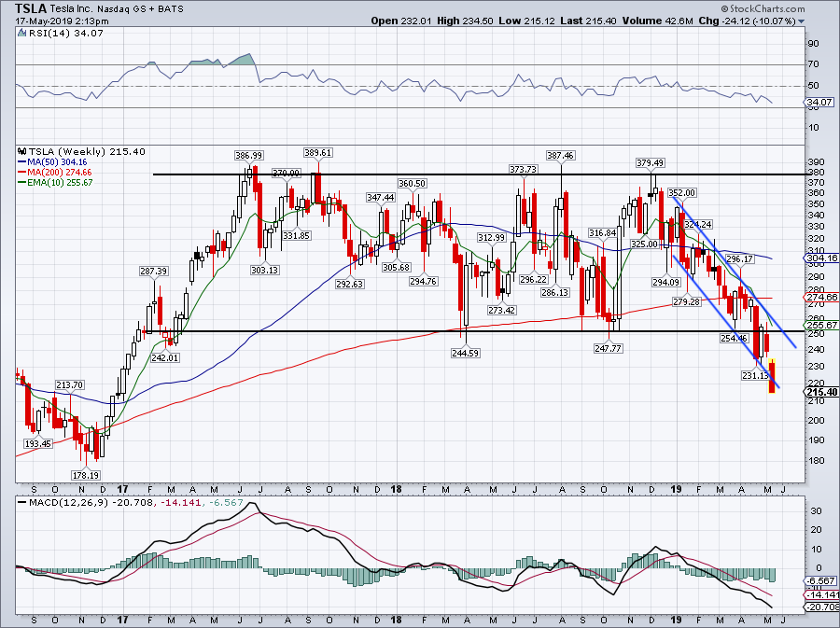
Task: Click the yellow-highlighted latest weekly candle
Action: click(772, 376)
